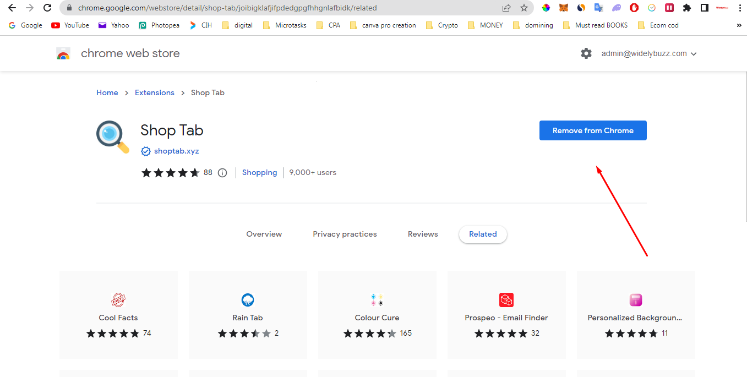Screen dimensions: 747x377
Task: Open the Google Translate extension
Action: click(x=598, y=8)
